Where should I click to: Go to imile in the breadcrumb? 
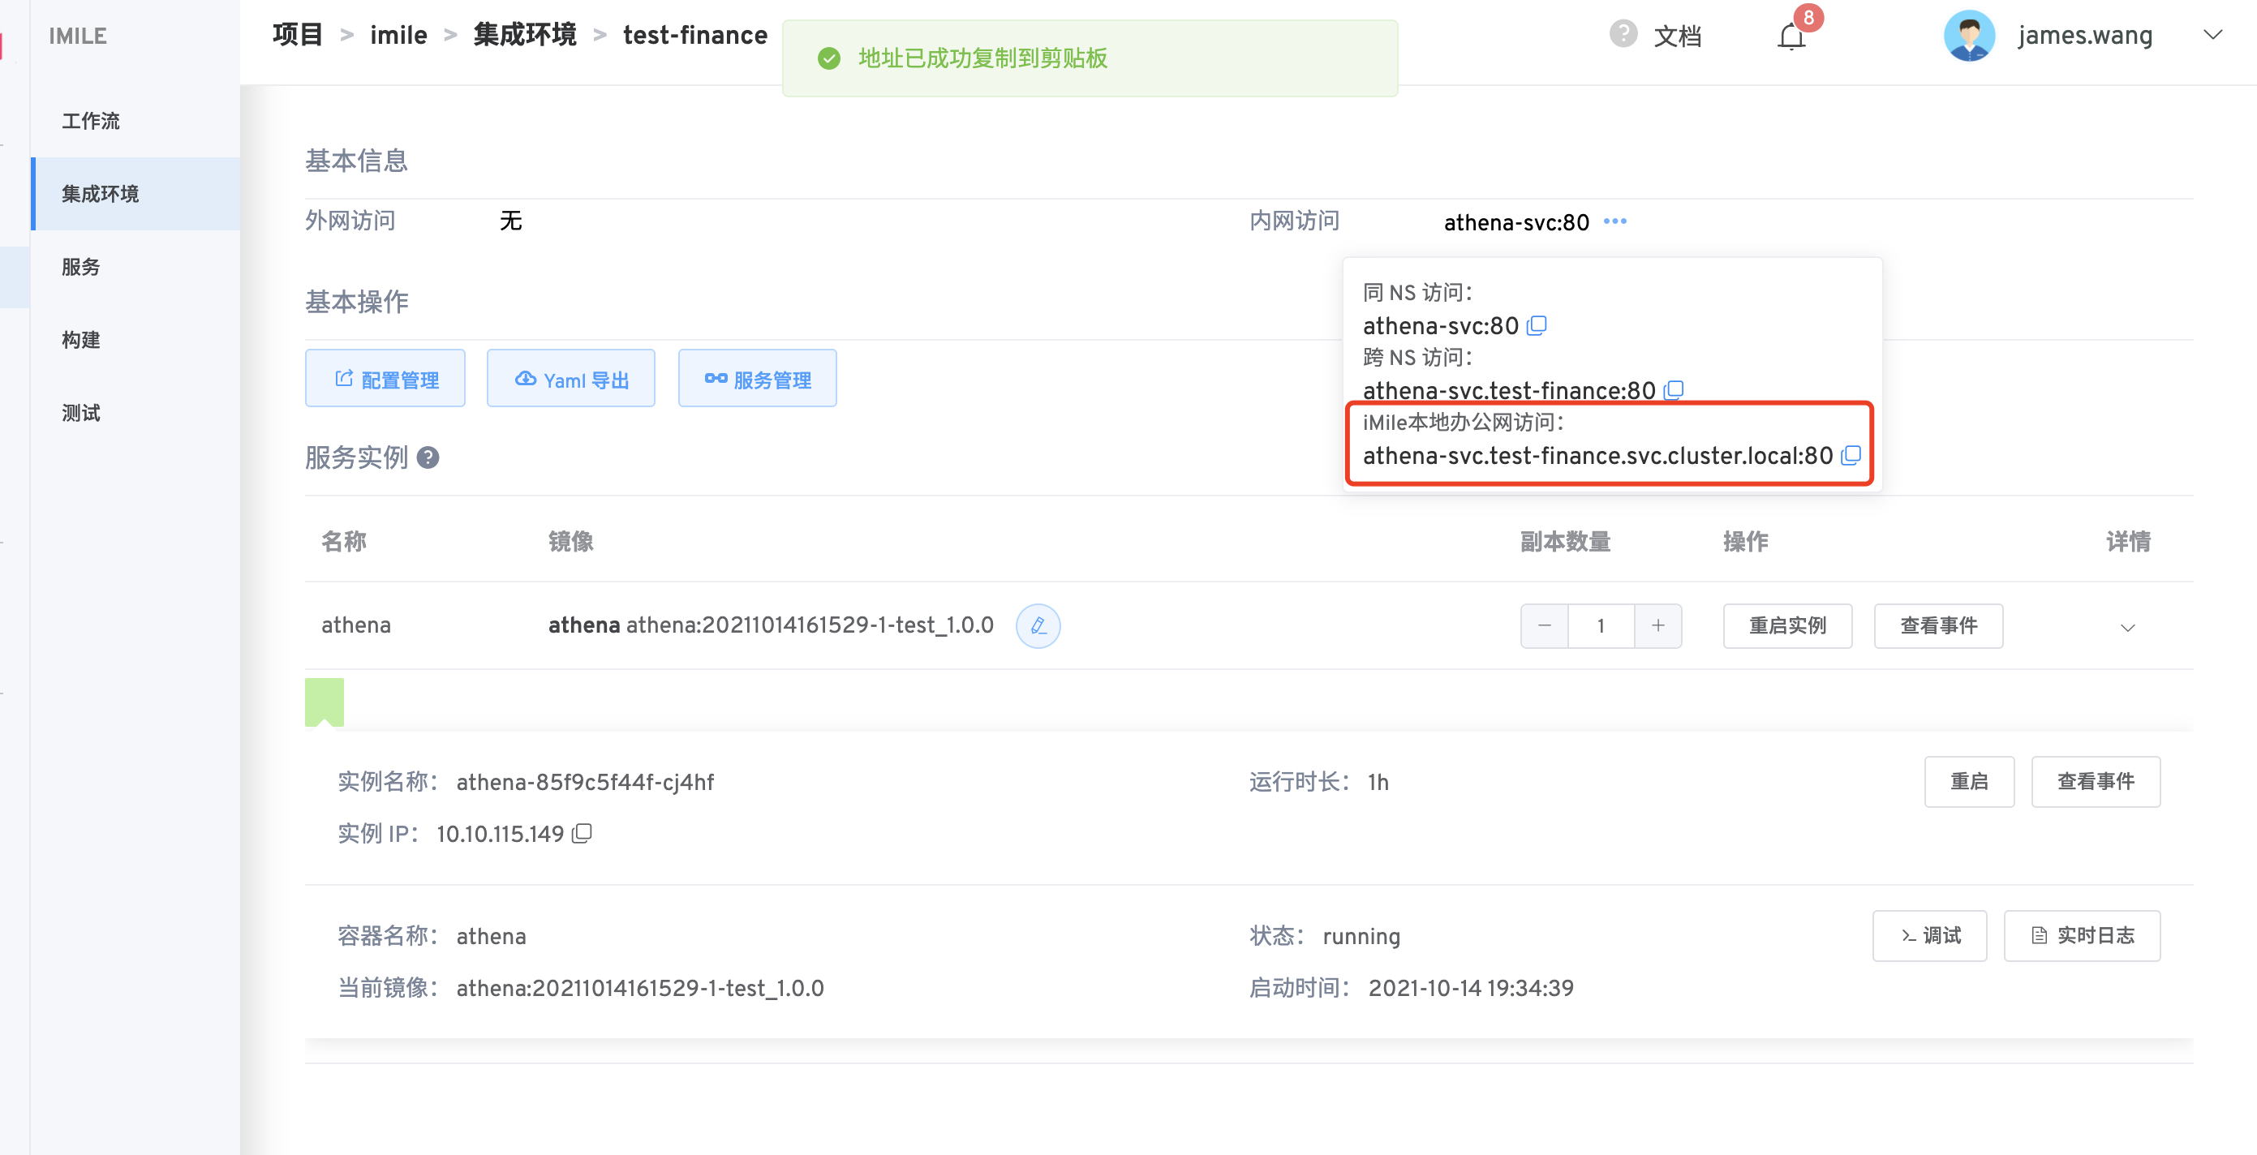click(x=398, y=35)
